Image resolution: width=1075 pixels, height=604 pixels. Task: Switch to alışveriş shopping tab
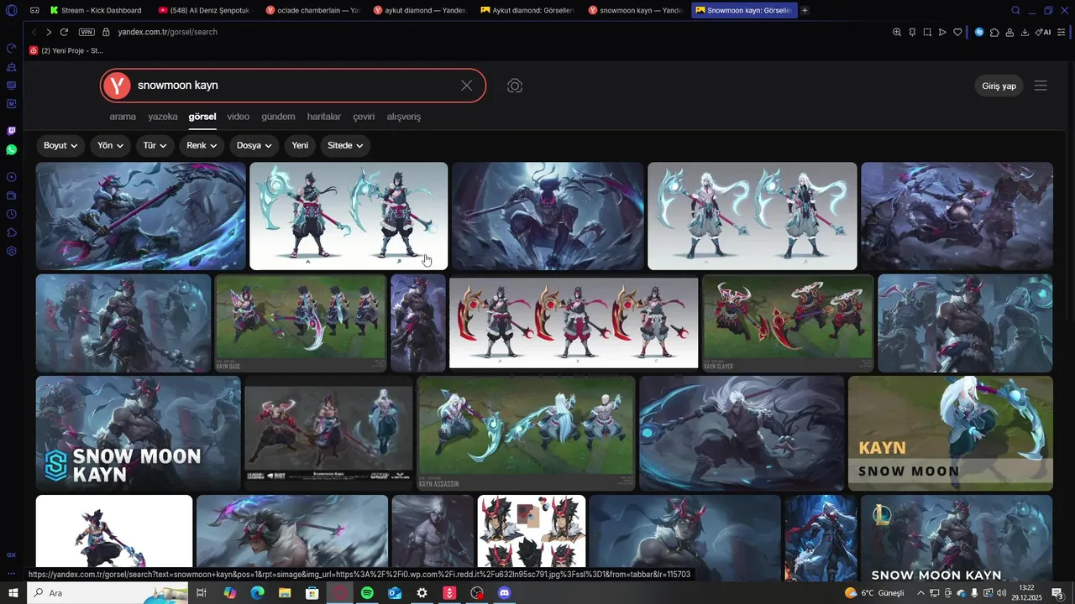tap(404, 117)
